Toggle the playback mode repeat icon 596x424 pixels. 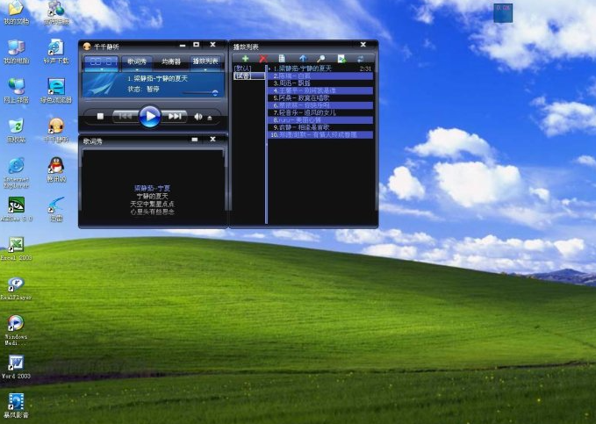click(360, 58)
